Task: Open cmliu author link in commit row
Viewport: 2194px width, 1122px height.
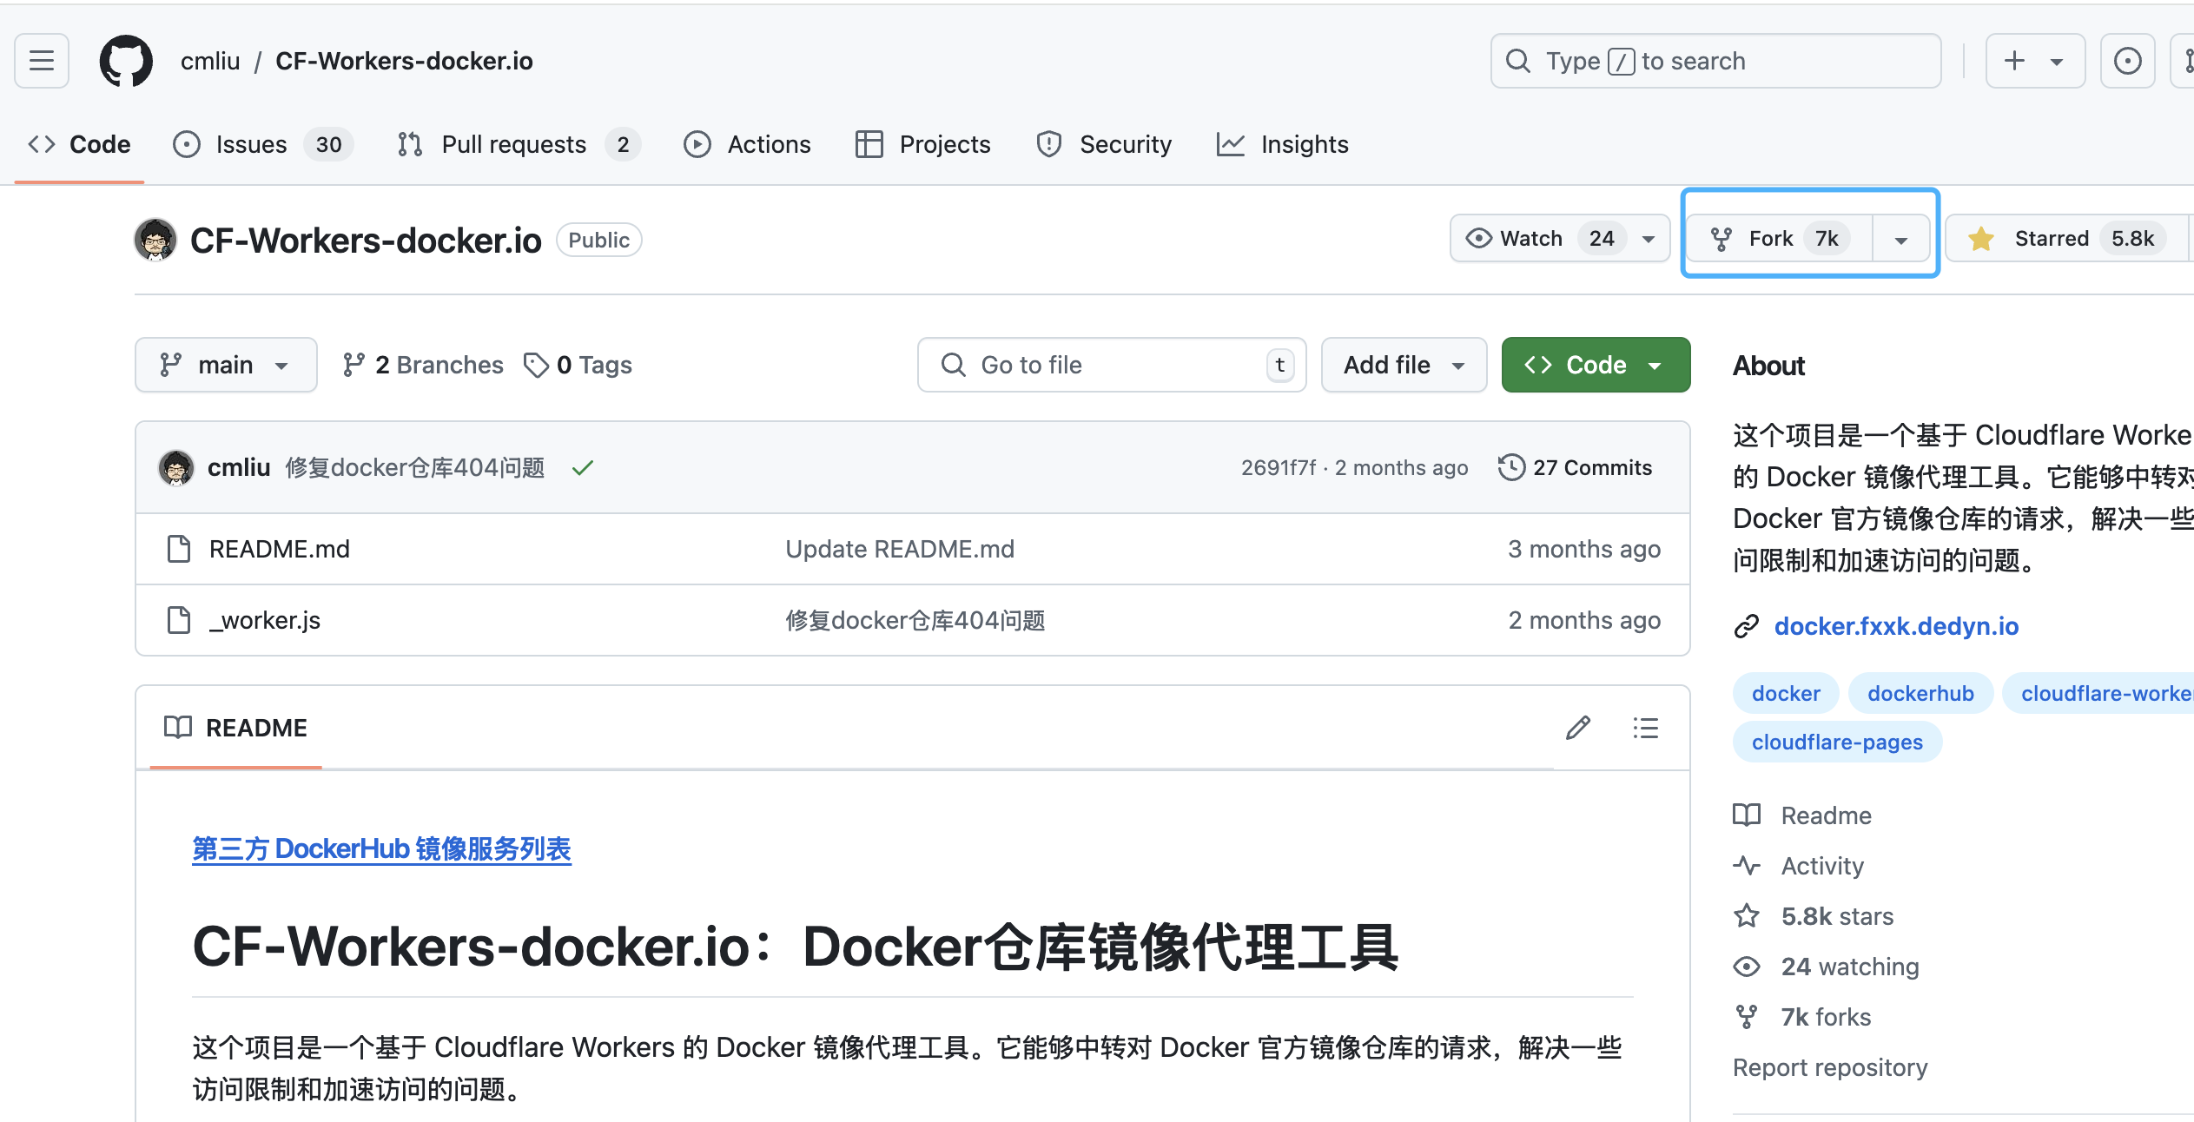Action: tap(239, 468)
